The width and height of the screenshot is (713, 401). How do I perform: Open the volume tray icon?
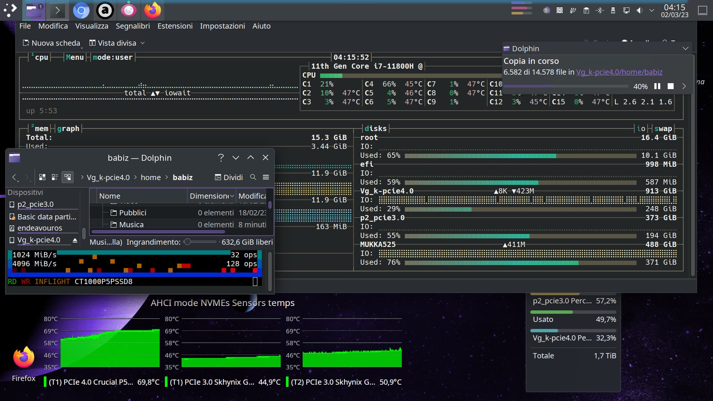[639, 10]
